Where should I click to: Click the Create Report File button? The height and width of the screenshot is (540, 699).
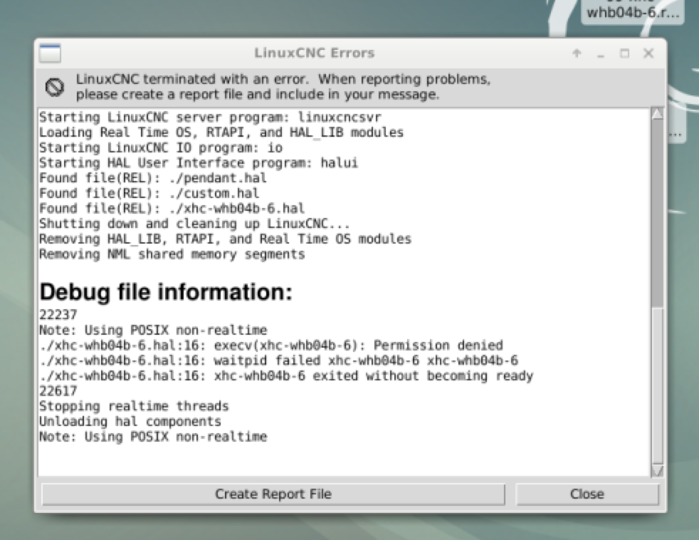tap(273, 494)
